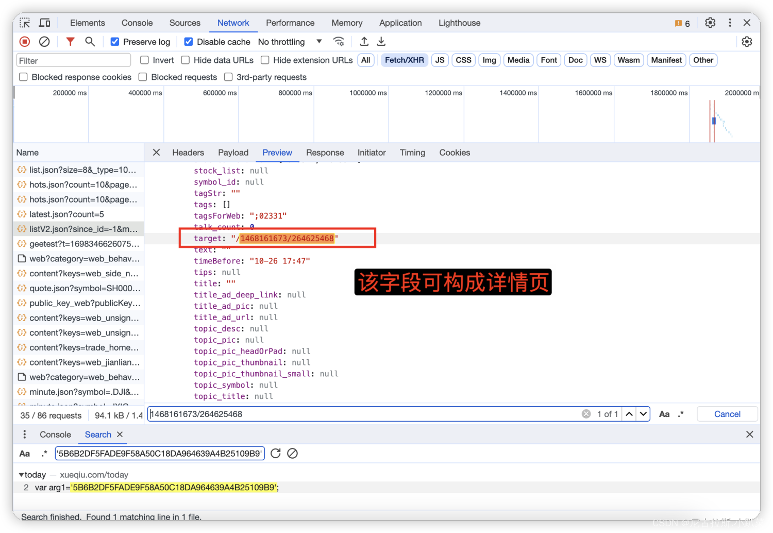Click the 6 issues warning badge
Screen dimensions: 773x533
[x=682, y=23]
